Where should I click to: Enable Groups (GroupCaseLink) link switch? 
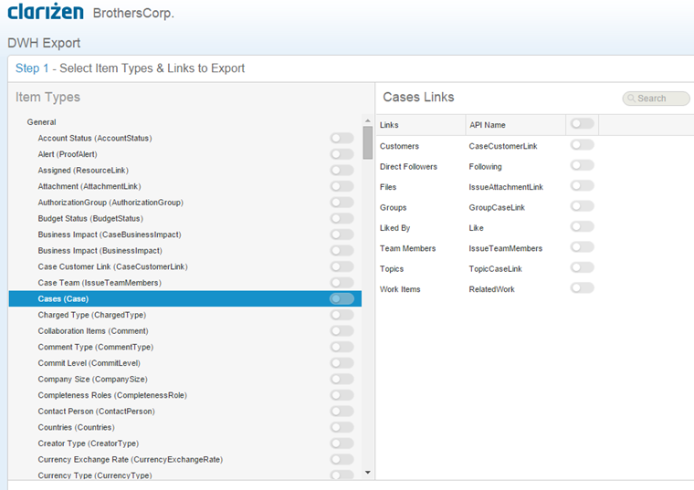pyautogui.click(x=582, y=206)
